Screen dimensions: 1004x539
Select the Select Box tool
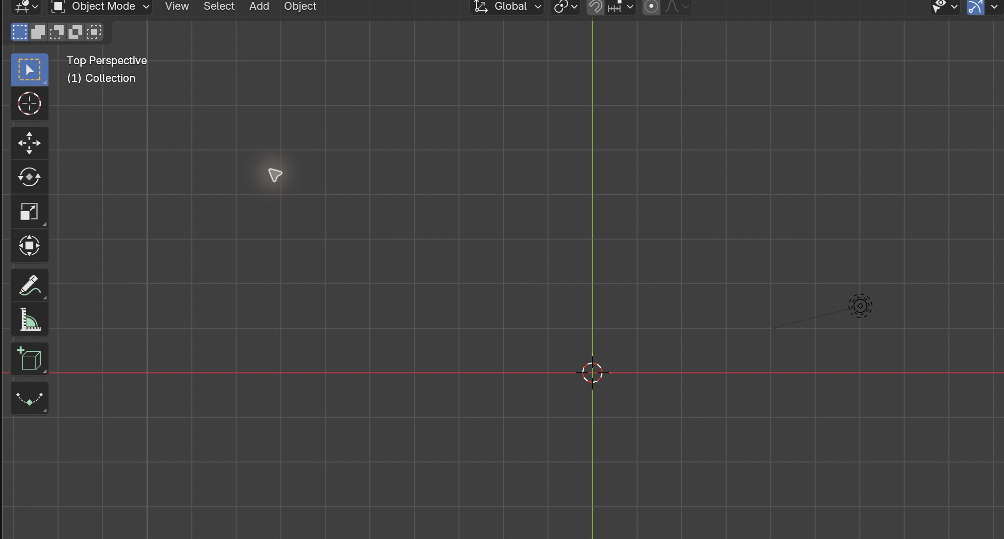(29, 70)
